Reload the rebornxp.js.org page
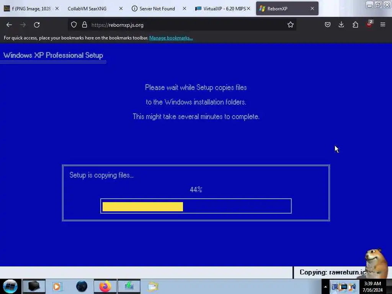392x294 pixels. [37, 25]
